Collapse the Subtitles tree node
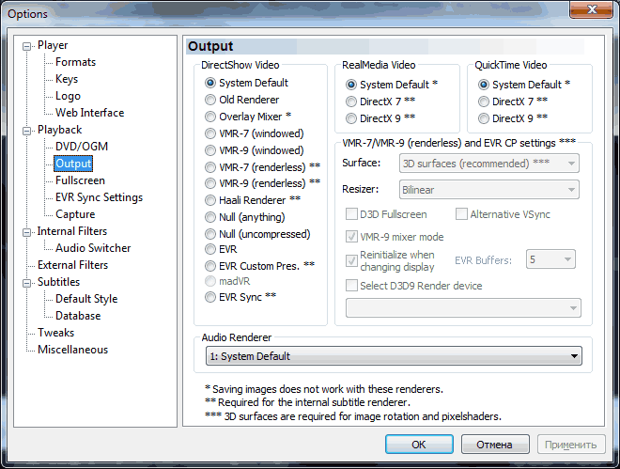Viewport: 620px width, 469px height. (x=27, y=283)
